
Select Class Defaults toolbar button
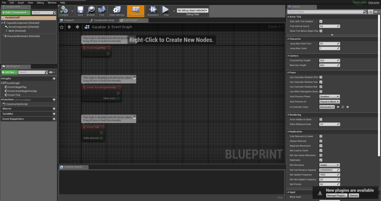pyautogui.click(x=136, y=11)
